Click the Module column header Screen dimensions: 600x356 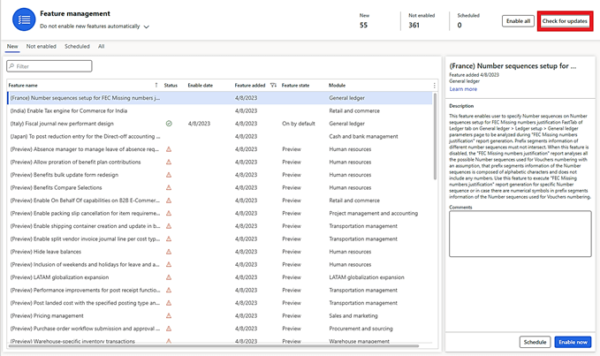point(338,85)
